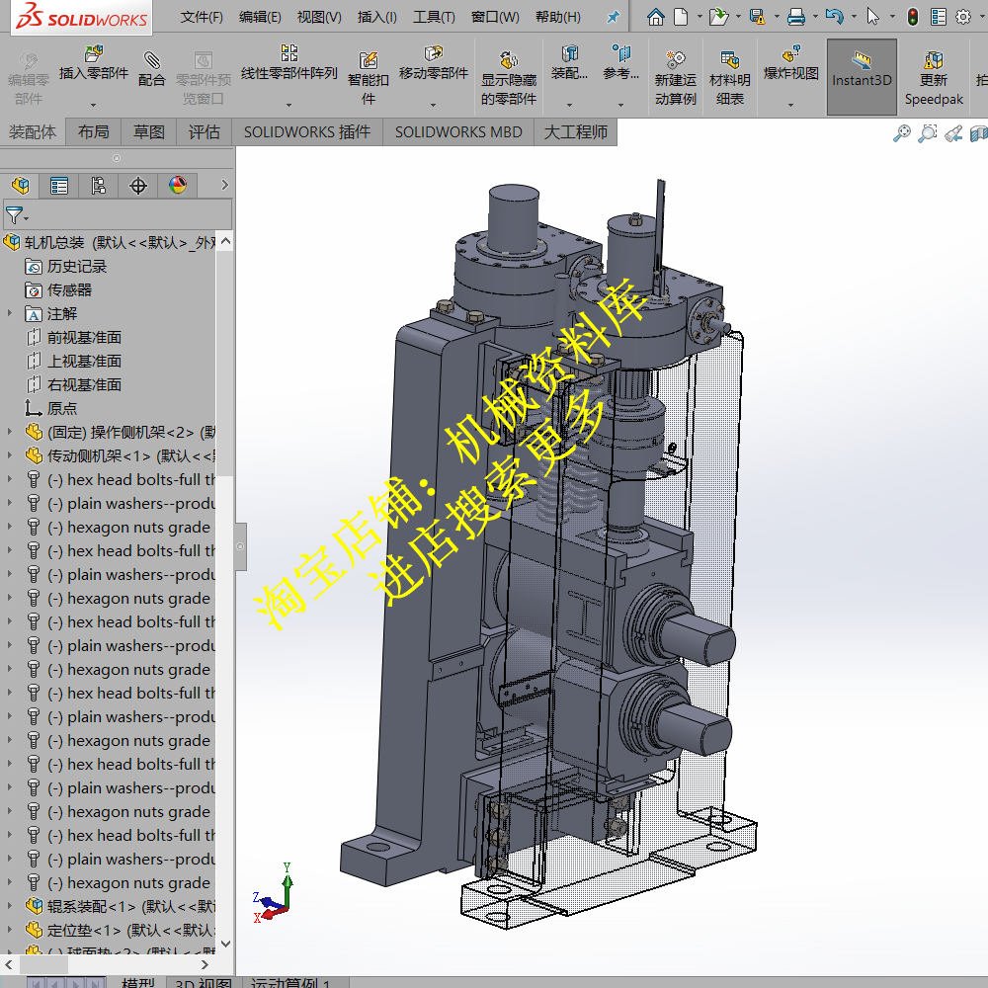Unpin the menu bar pin icon
The image size is (988, 988).
(613, 16)
